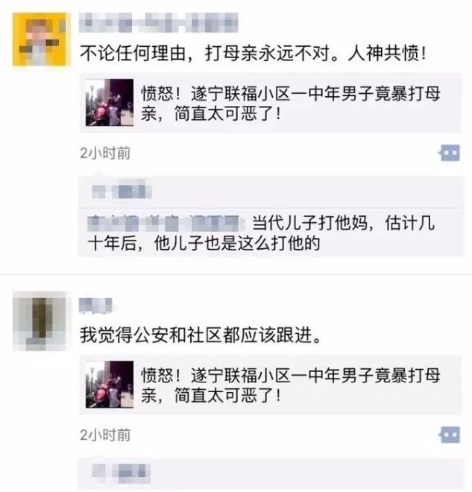Tap the blurred username above '不论任何理由'

click(159, 22)
